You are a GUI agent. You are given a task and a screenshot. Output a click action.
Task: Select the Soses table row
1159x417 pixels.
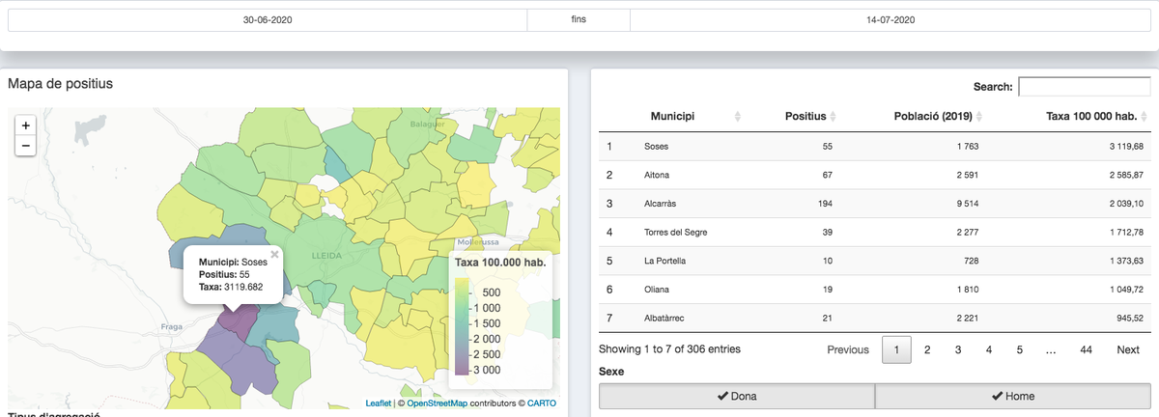coord(875,147)
